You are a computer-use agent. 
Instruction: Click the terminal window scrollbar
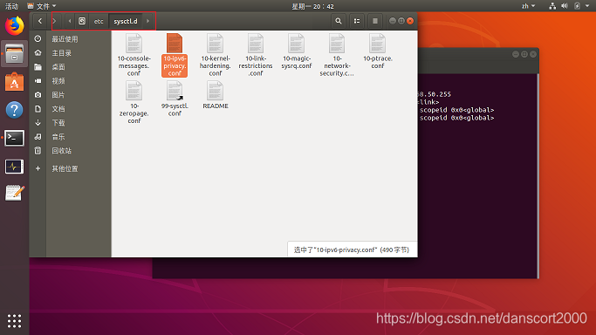(x=538, y=176)
